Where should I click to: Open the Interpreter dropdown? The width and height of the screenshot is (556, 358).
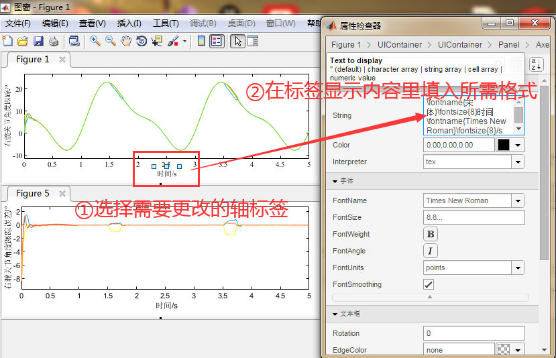click(x=518, y=162)
